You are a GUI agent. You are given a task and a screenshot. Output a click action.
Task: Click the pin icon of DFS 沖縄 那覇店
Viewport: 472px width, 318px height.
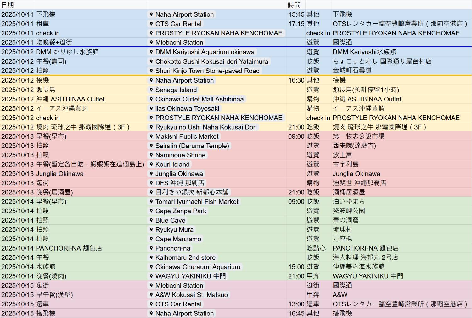[x=151, y=183]
